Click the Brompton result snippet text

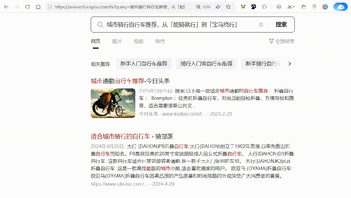(216, 98)
